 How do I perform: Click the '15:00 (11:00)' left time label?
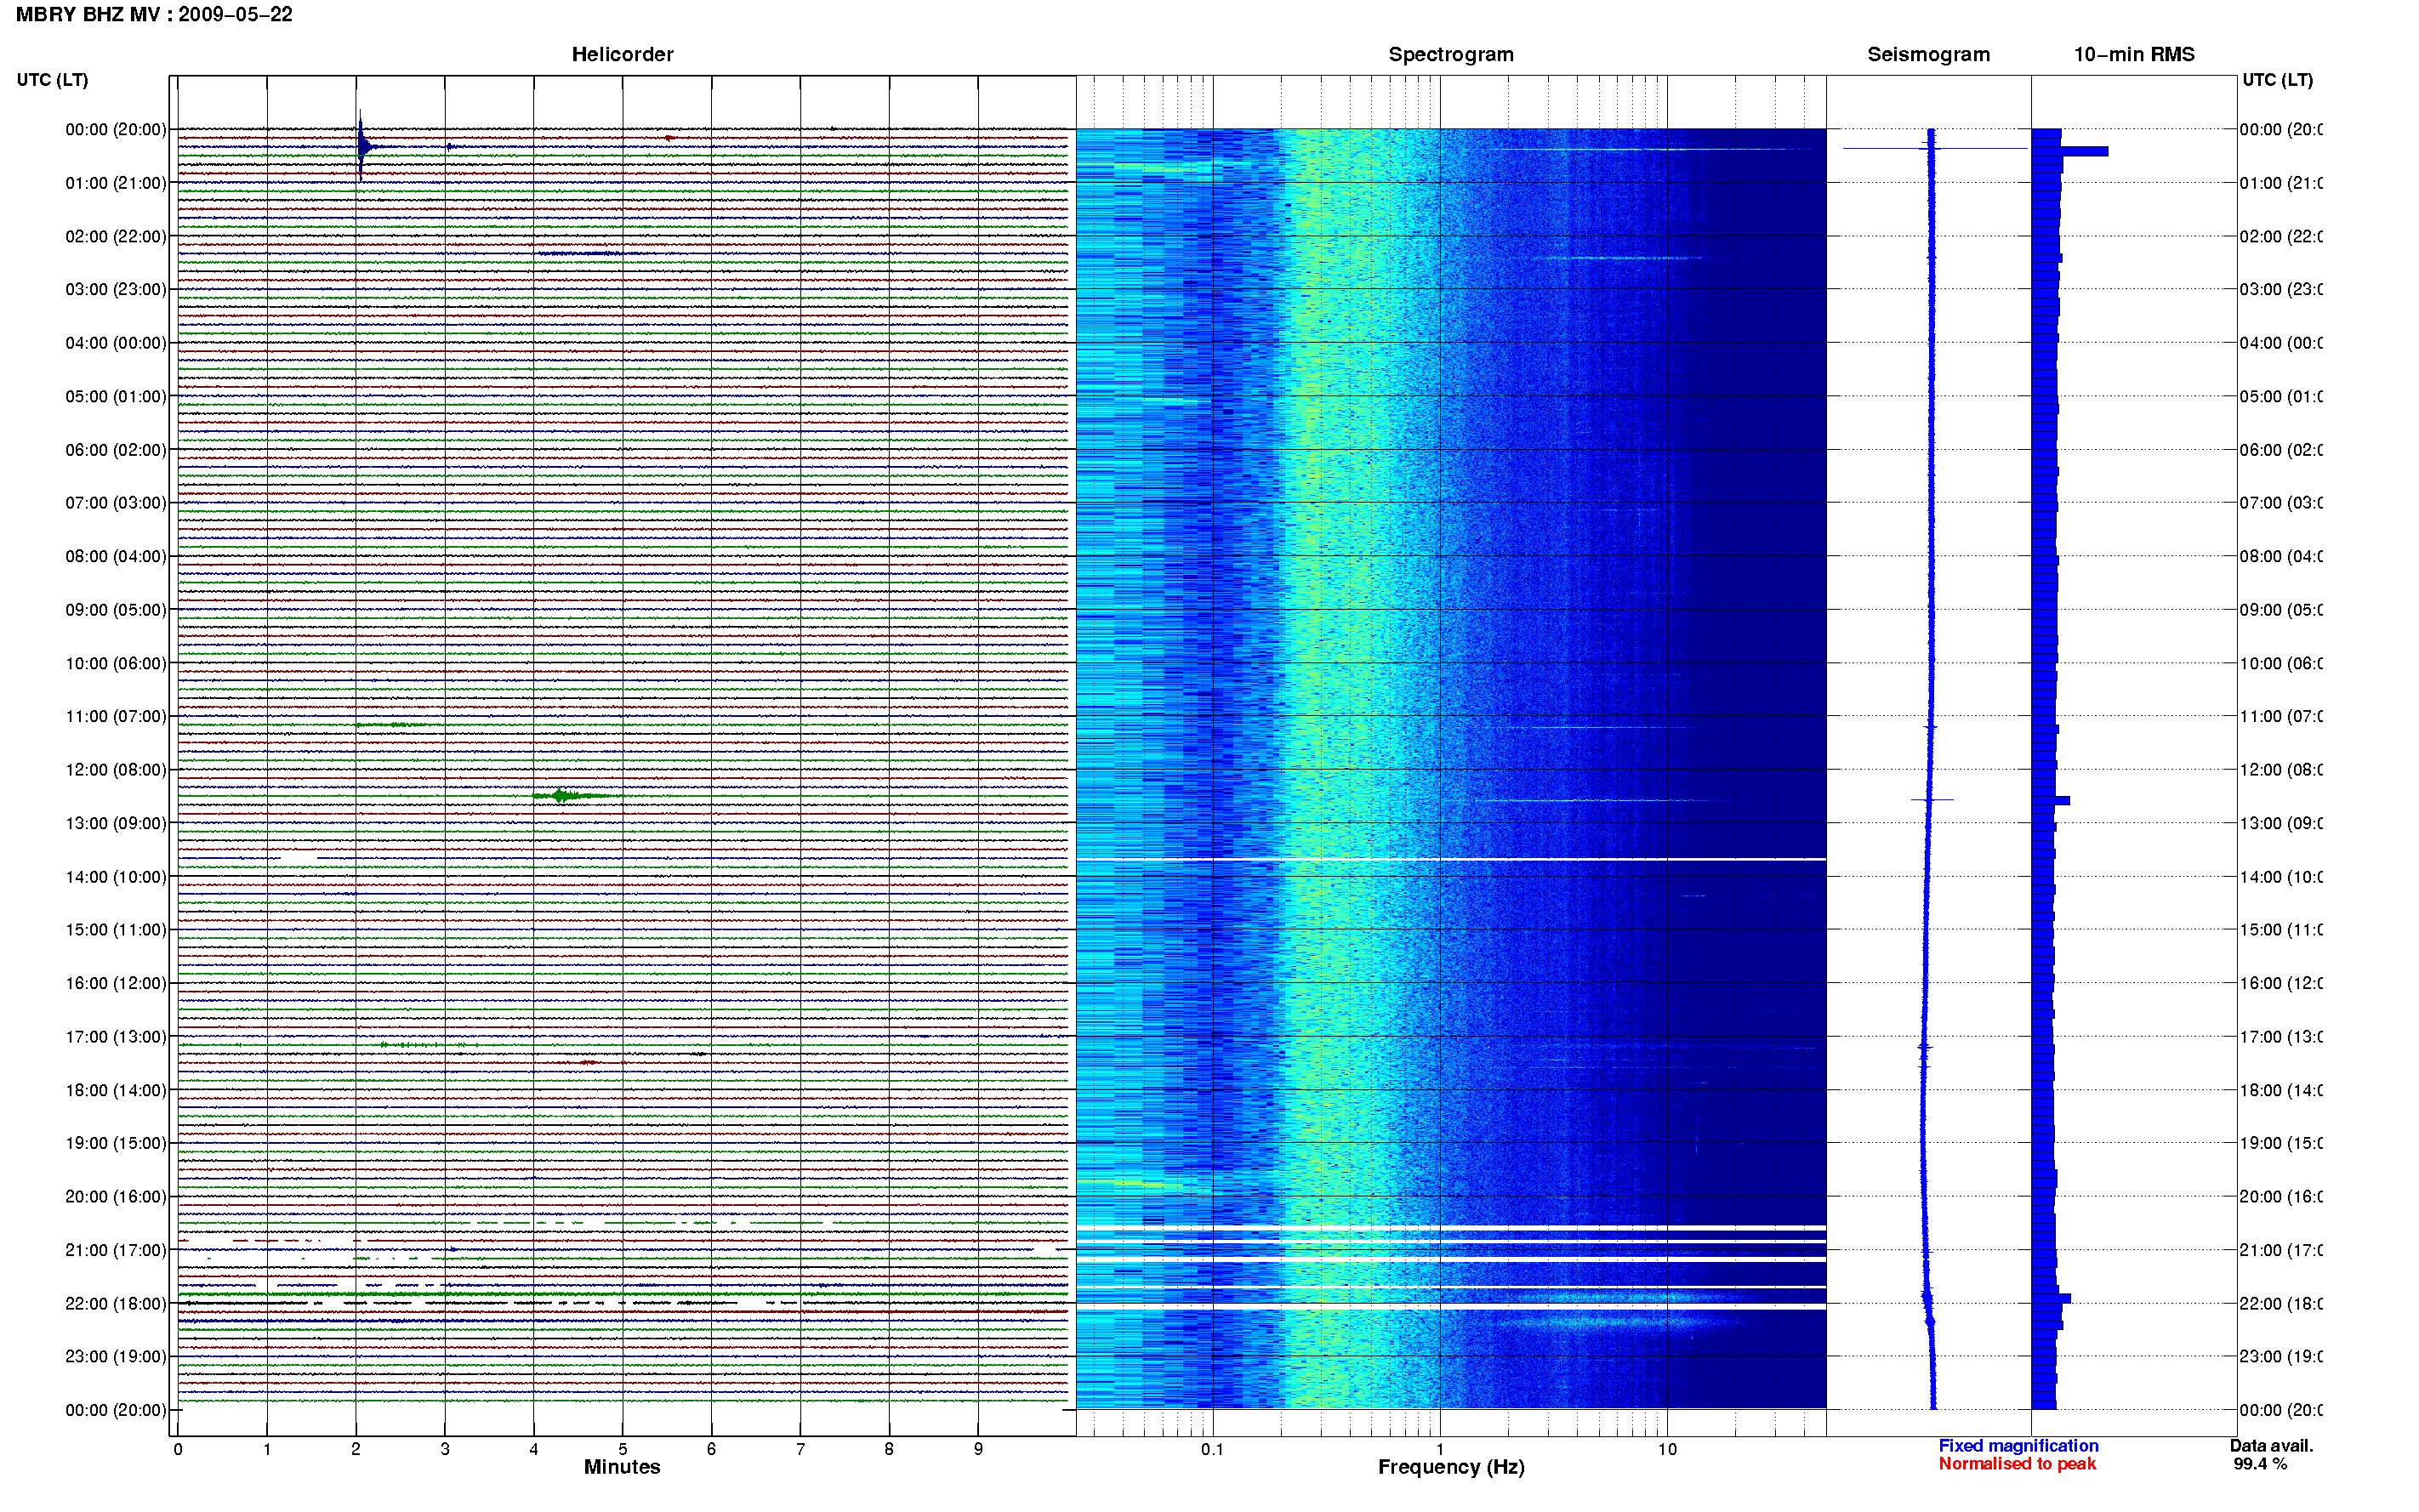tap(116, 930)
